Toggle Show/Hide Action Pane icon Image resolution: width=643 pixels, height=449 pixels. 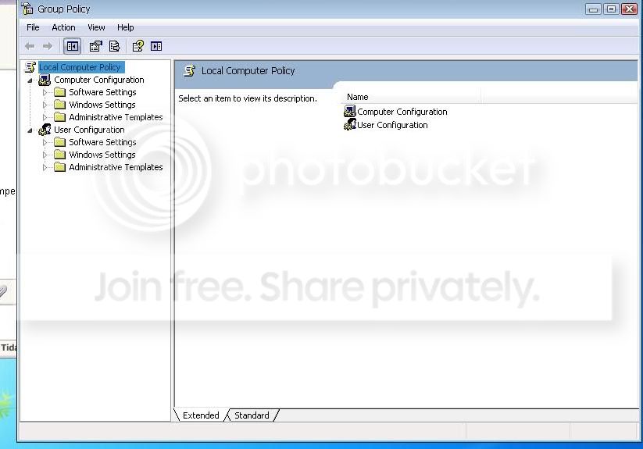(x=156, y=46)
